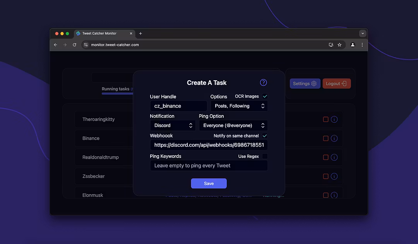The height and width of the screenshot is (244, 418).
Task: Click the User Handle field with cz_binance
Action: click(x=178, y=106)
